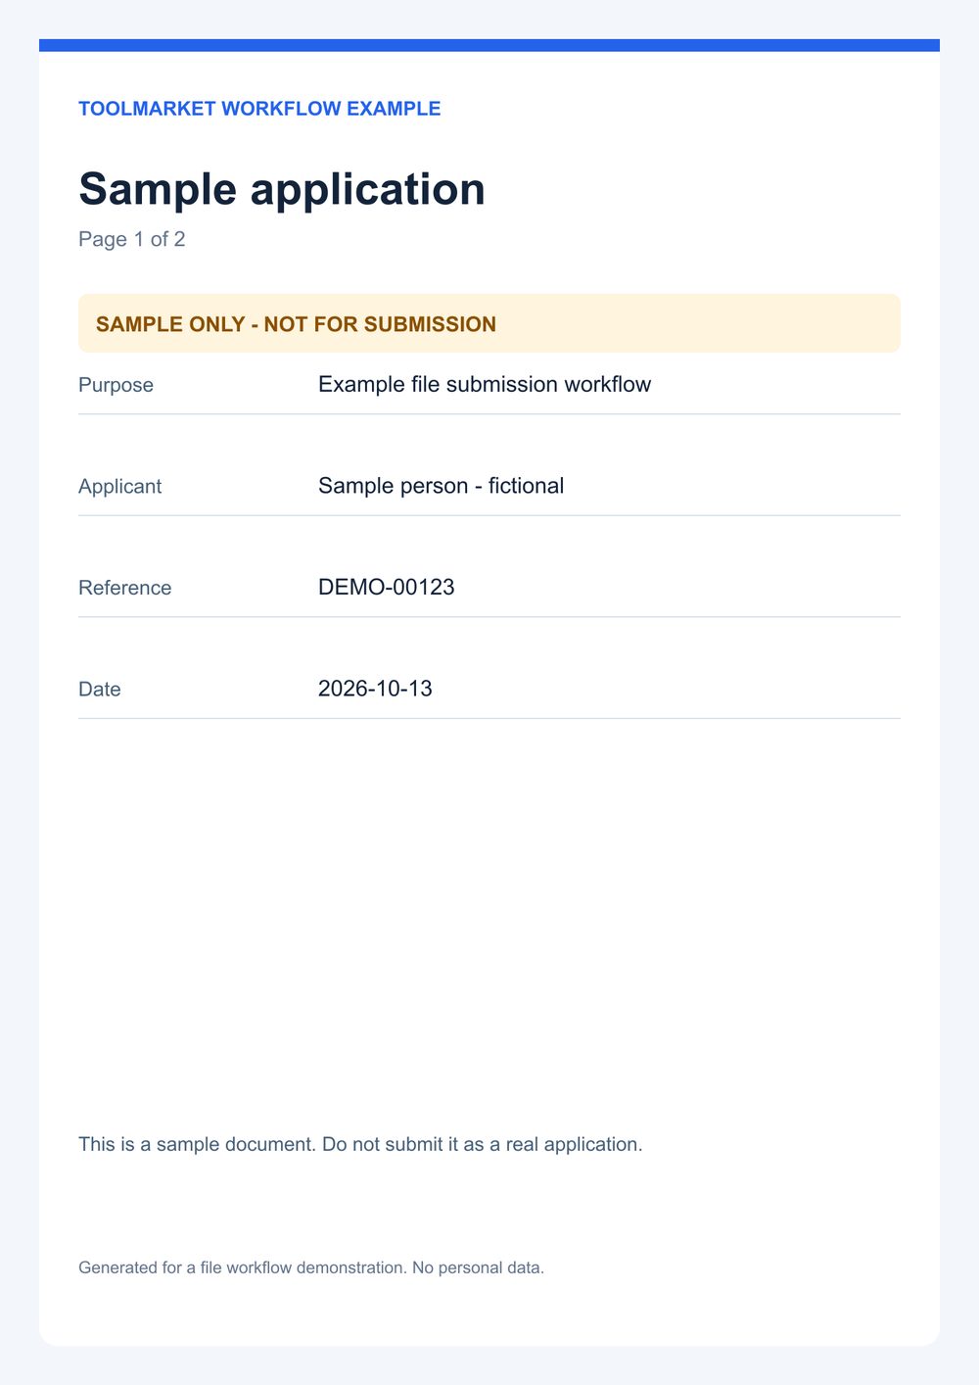Screen dimensions: 979x1385
Task: Select the Example file submission workflow value
Action: pyautogui.click(x=485, y=384)
